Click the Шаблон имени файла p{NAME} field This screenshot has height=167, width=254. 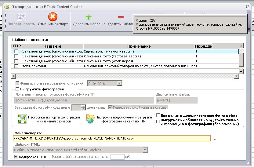pos(176,100)
